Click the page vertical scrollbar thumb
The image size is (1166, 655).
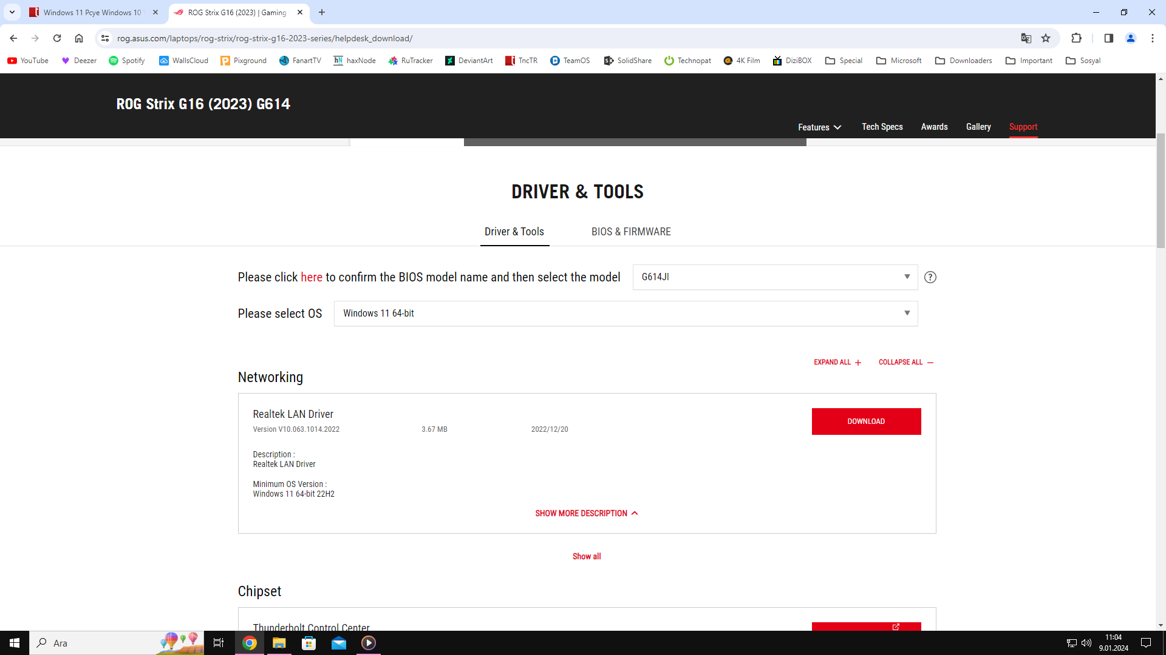pyautogui.click(x=1161, y=191)
